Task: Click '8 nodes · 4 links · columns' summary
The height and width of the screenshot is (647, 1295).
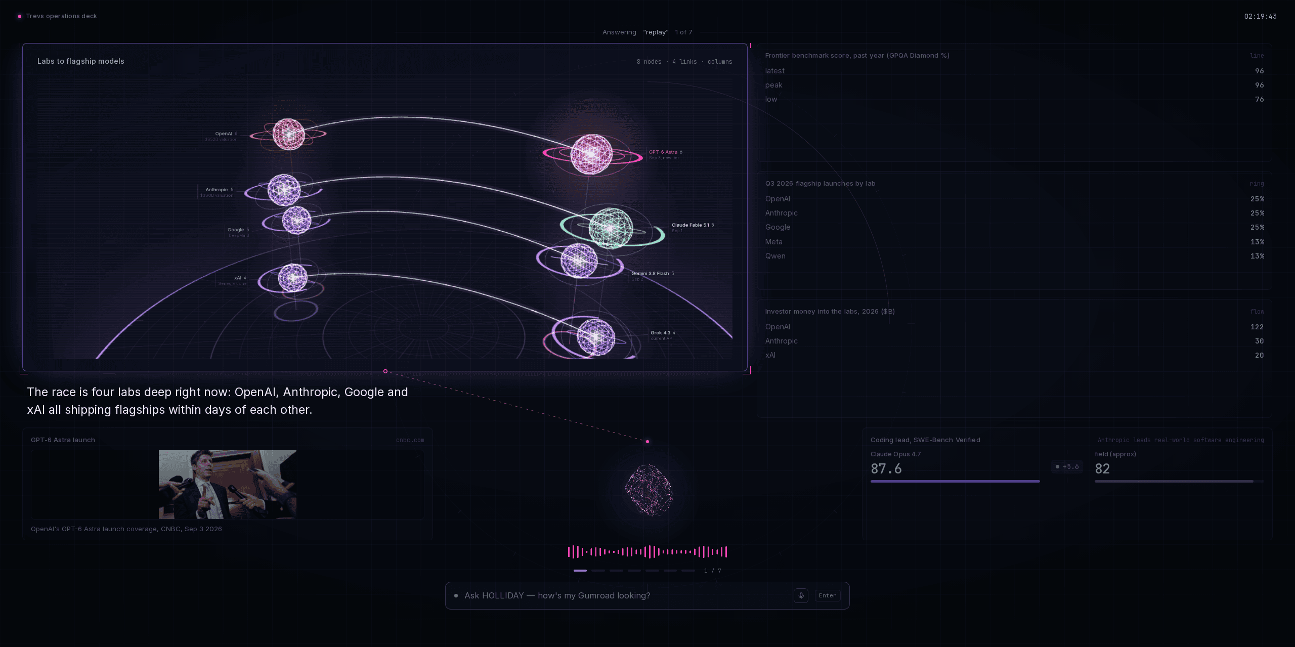Action: click(684, 62)
